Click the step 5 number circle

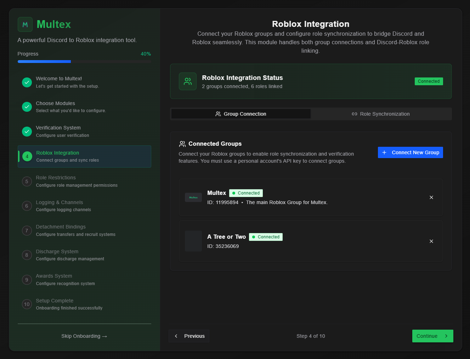pyautogui.click(x=27, y=181)
